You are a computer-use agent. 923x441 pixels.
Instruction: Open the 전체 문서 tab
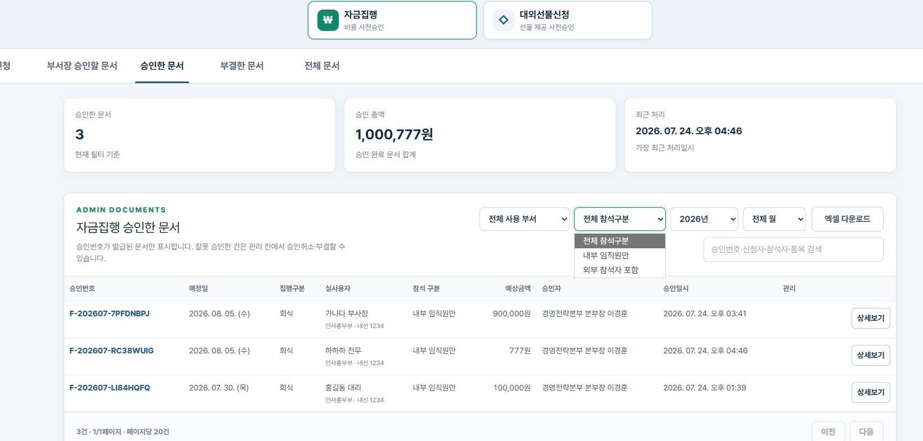[322, 66]
